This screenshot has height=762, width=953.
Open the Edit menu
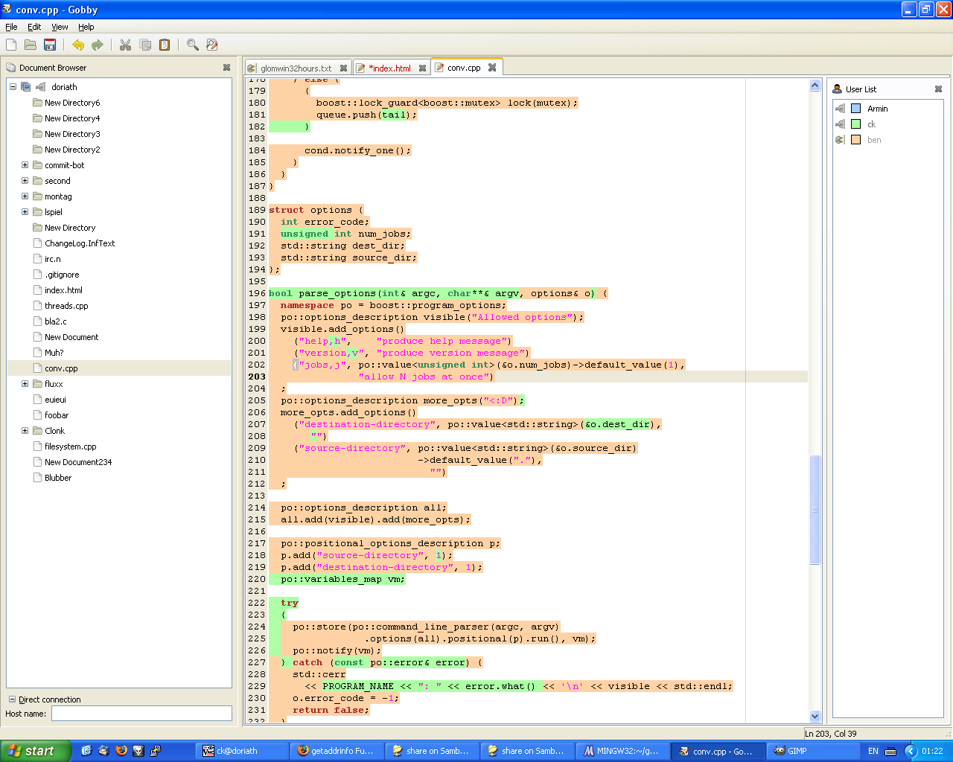(34, 27)
